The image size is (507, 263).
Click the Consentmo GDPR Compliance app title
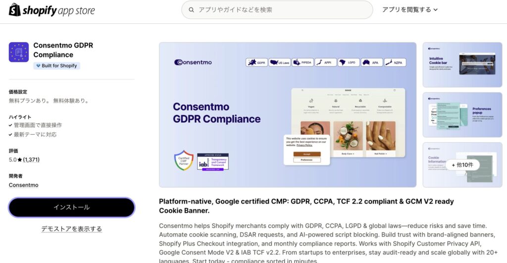pyautogui.click(x=63, y=50)
